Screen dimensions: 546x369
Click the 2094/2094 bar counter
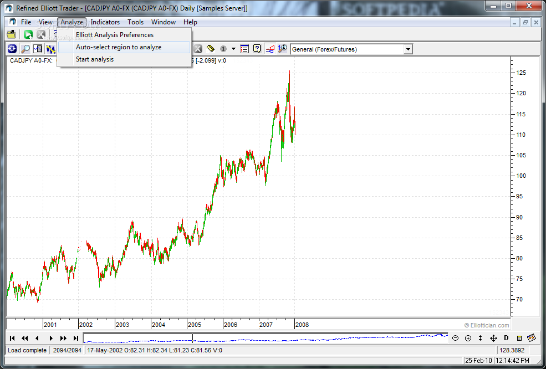click(x=67, y=350)
